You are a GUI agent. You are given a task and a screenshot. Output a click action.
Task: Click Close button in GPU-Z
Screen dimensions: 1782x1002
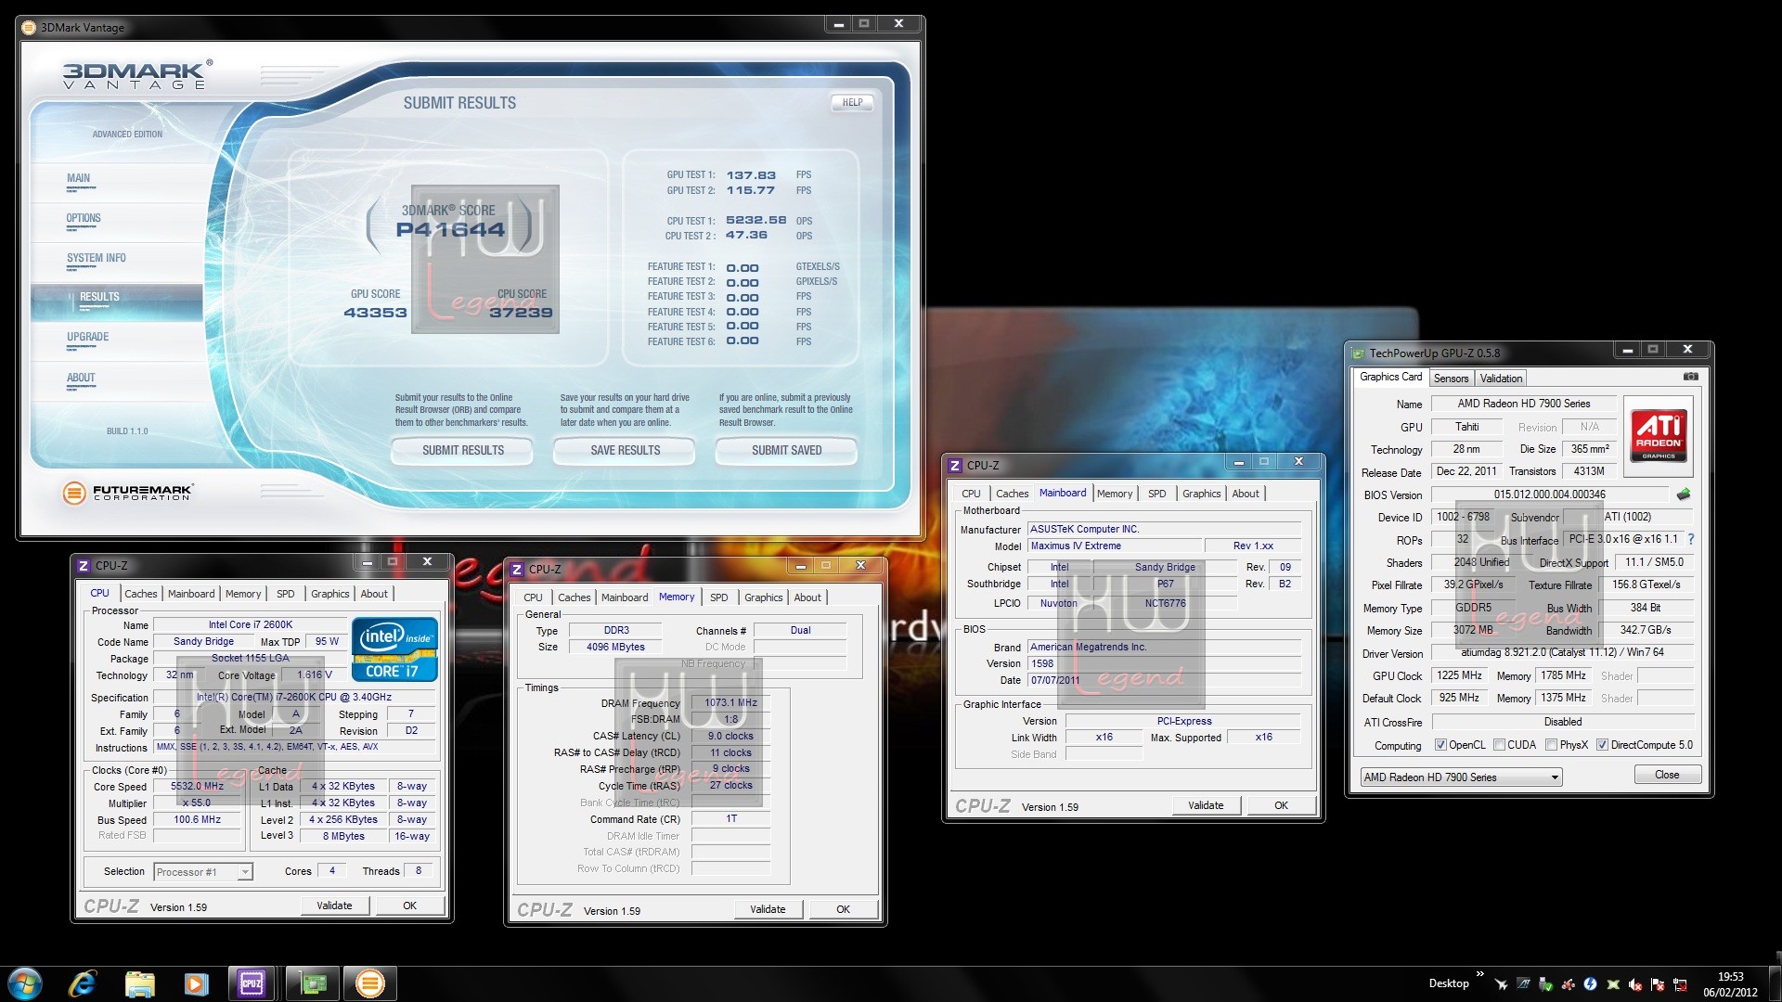click(1667, 775)
